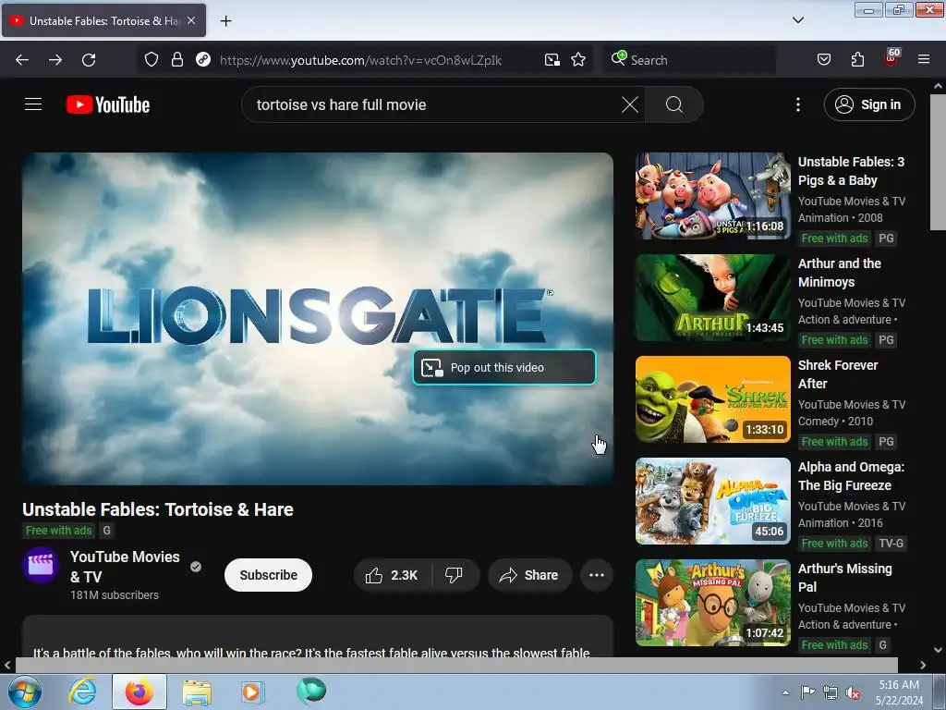Open YouTube settings three-dot menu
The image size is (946, 710).
(x=797, y=104)
